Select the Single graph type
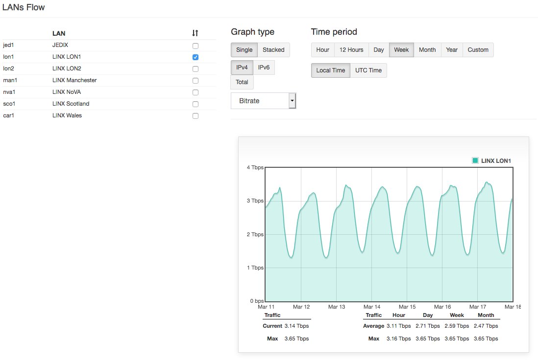 pyautogui.click(x=244, y=50)
